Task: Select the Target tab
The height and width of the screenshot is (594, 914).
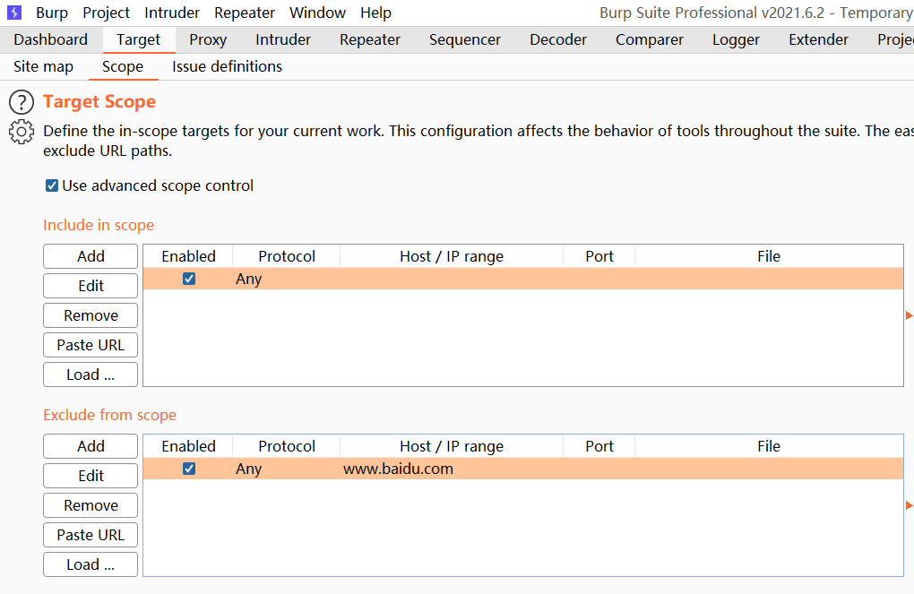Action: (x=138, y=39)
